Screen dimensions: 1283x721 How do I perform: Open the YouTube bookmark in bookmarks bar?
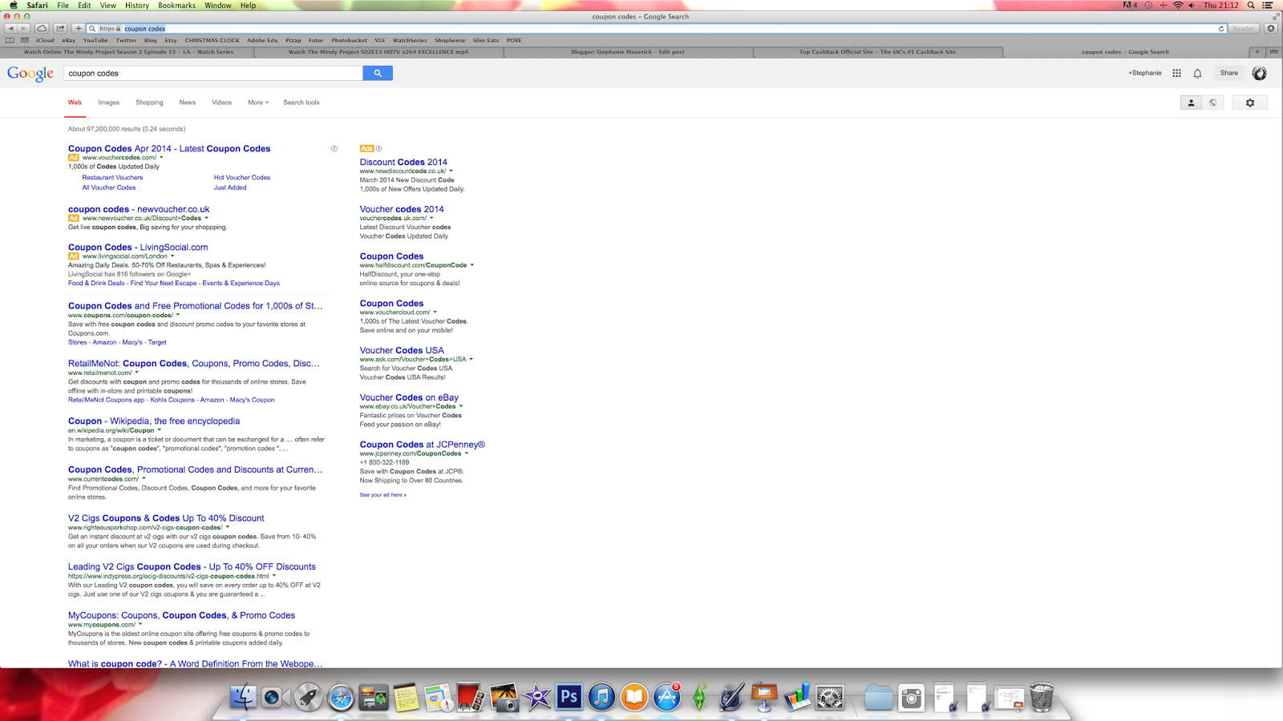click(95, 40)
